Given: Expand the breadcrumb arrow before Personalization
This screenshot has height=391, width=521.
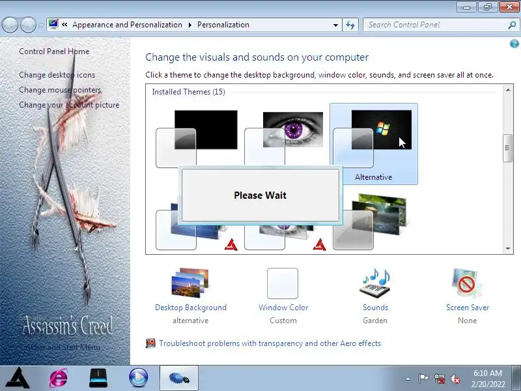Looking at the screenshot, I should (x=190, y=25).
